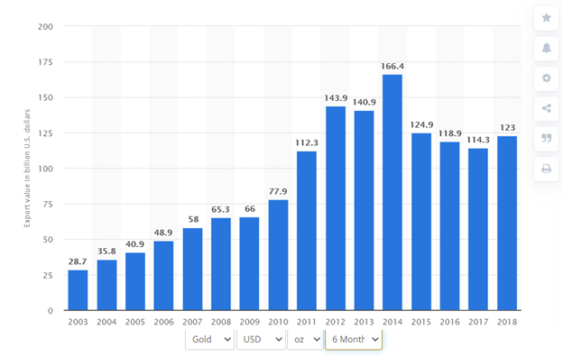Select the 2014 bar labeled 166.4
The height and width of the screenshot is (357, 563).
pos(392,192)
